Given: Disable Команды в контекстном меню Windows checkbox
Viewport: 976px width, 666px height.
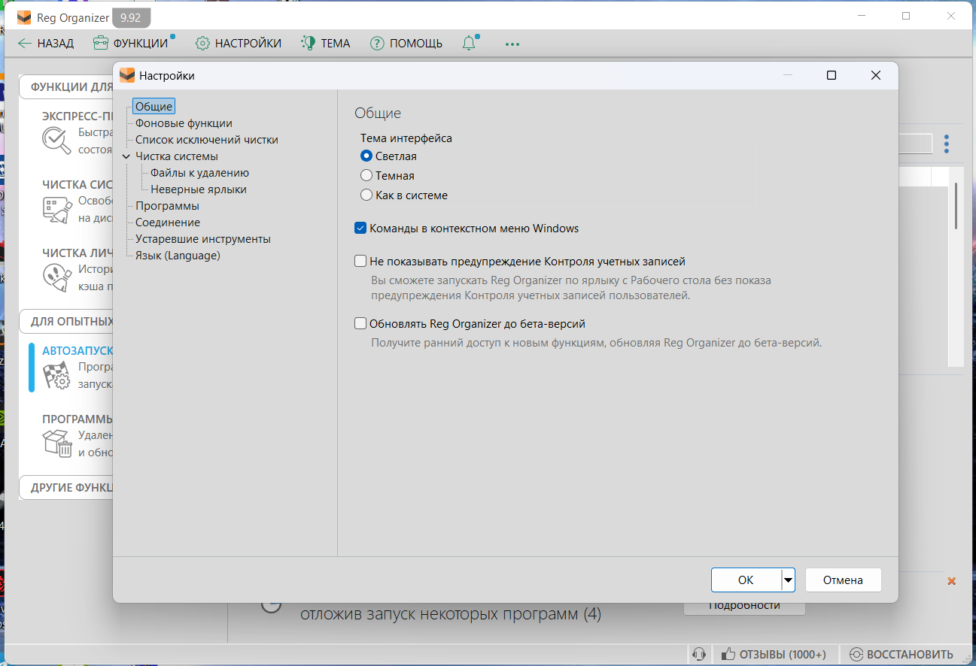Looking at the screenshot, I should click(x=360, y=229).
